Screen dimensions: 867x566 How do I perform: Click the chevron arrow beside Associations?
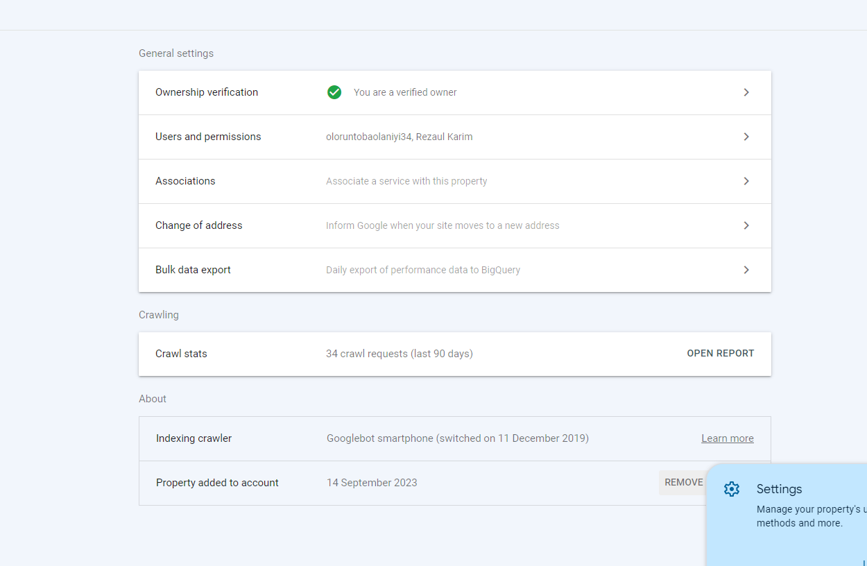[746, 181]
